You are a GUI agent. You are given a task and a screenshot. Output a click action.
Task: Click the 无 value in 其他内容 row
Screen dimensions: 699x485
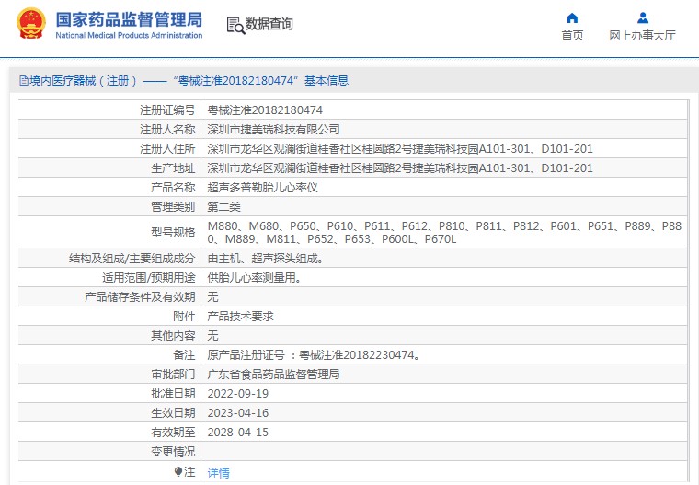[x=212, y=336]
